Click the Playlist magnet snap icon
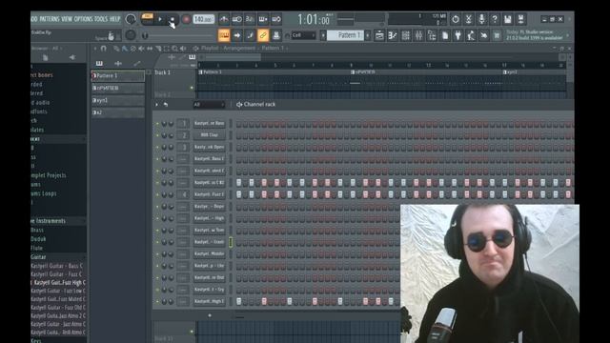The height and width of the screenshot is (343, 610). pyautogui.click(x=104, y=49)
